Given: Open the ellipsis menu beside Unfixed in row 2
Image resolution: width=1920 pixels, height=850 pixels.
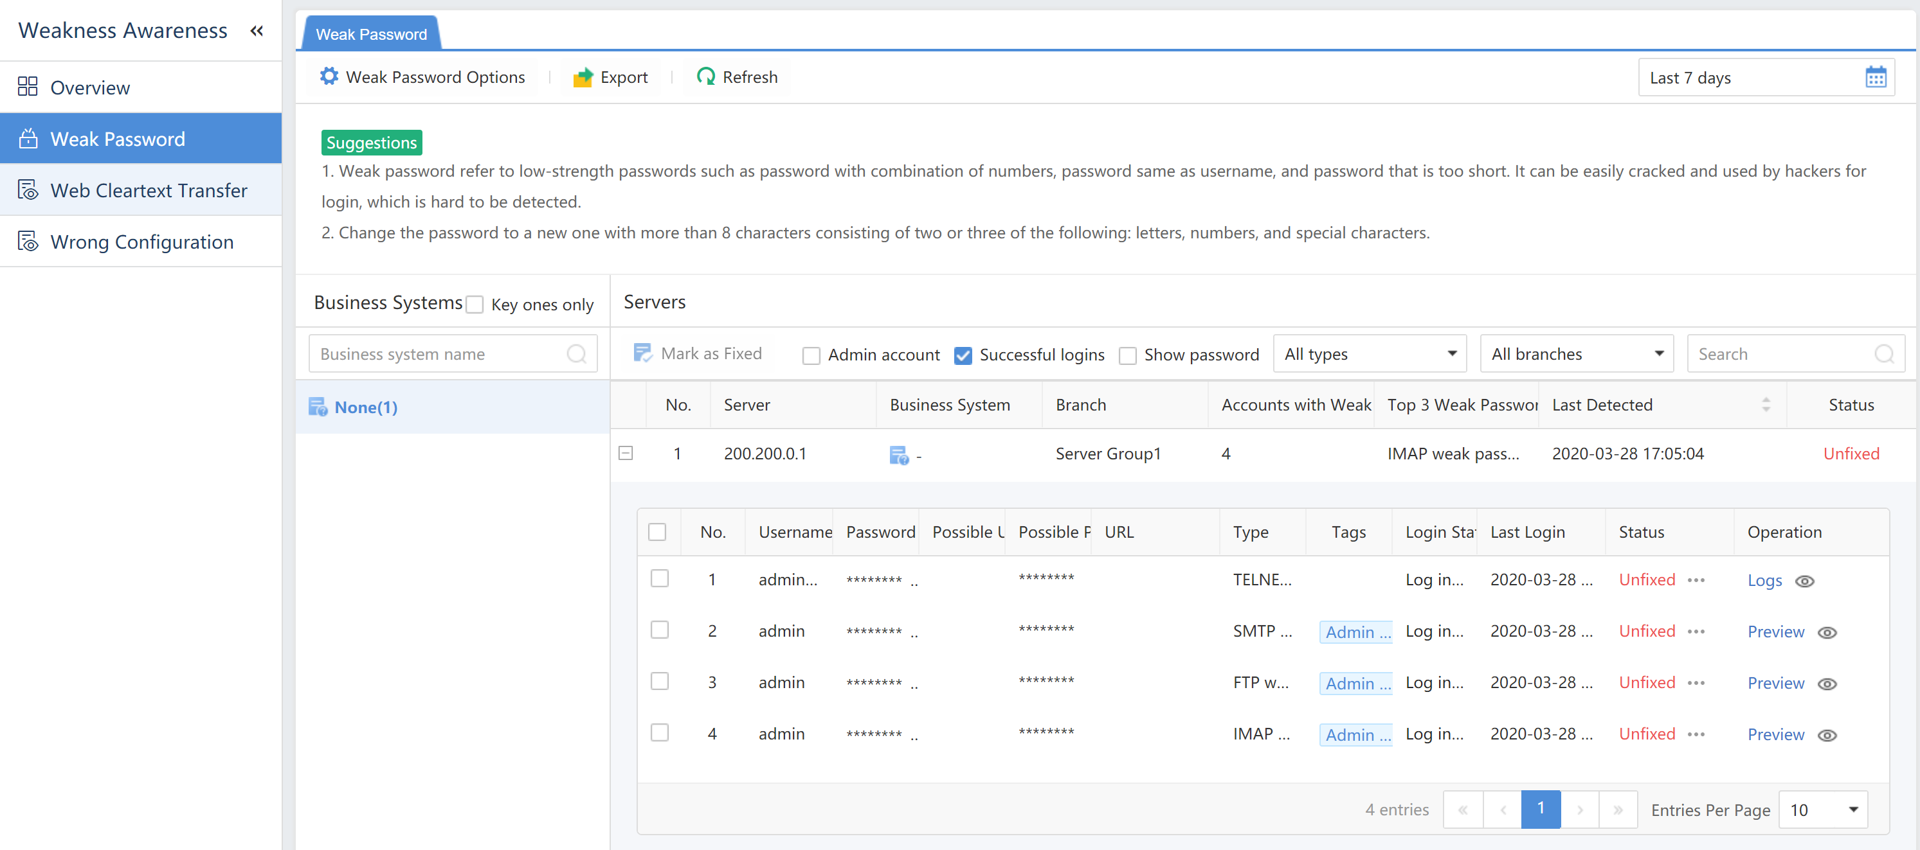Looking at the screenshot, I should pos(1696,632).
